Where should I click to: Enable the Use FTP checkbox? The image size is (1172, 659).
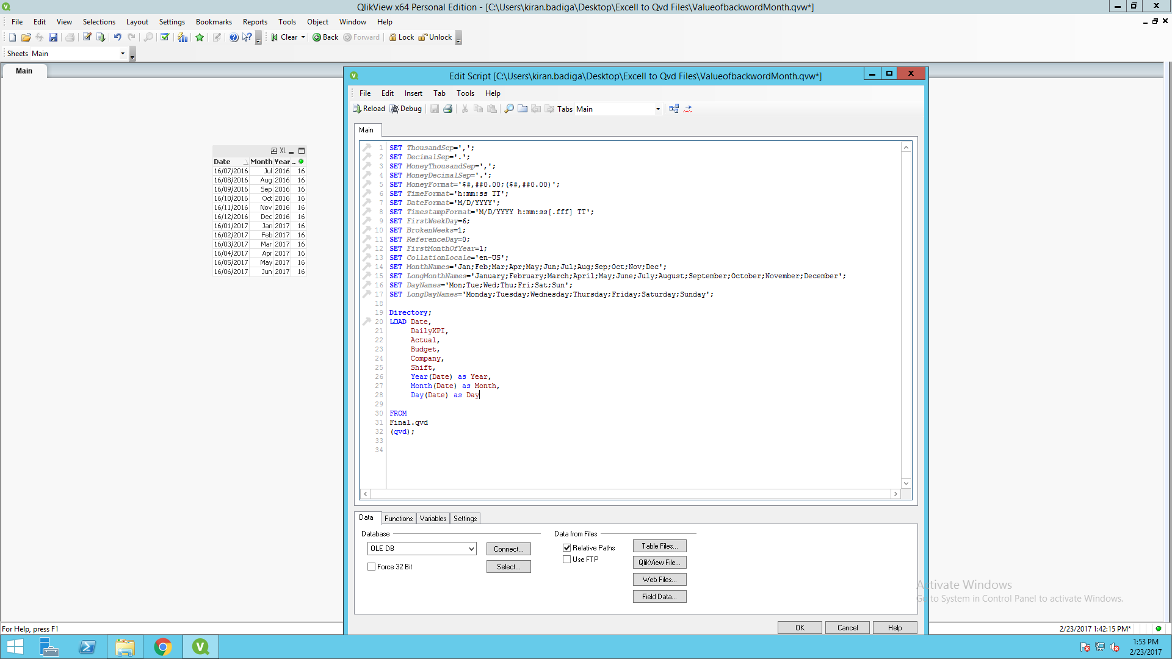[567, 560]
